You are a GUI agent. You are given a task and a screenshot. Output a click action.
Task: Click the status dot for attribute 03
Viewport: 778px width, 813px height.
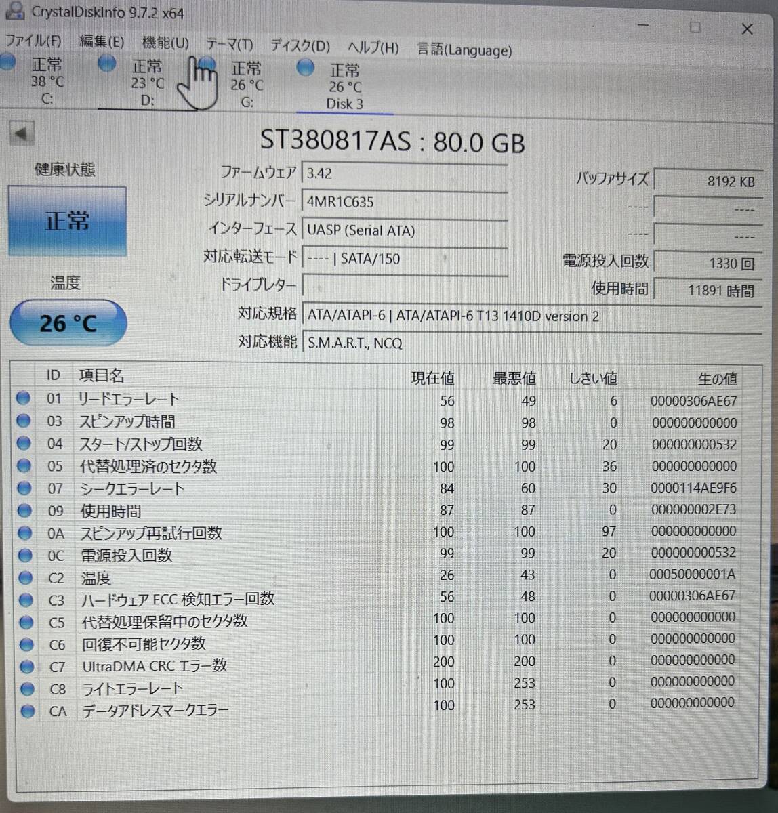pos(24,421)
